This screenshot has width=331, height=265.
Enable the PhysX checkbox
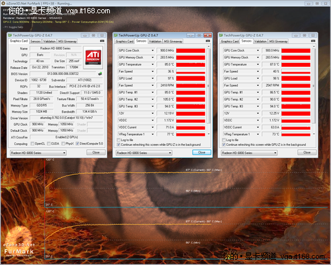tap(63, 144)
